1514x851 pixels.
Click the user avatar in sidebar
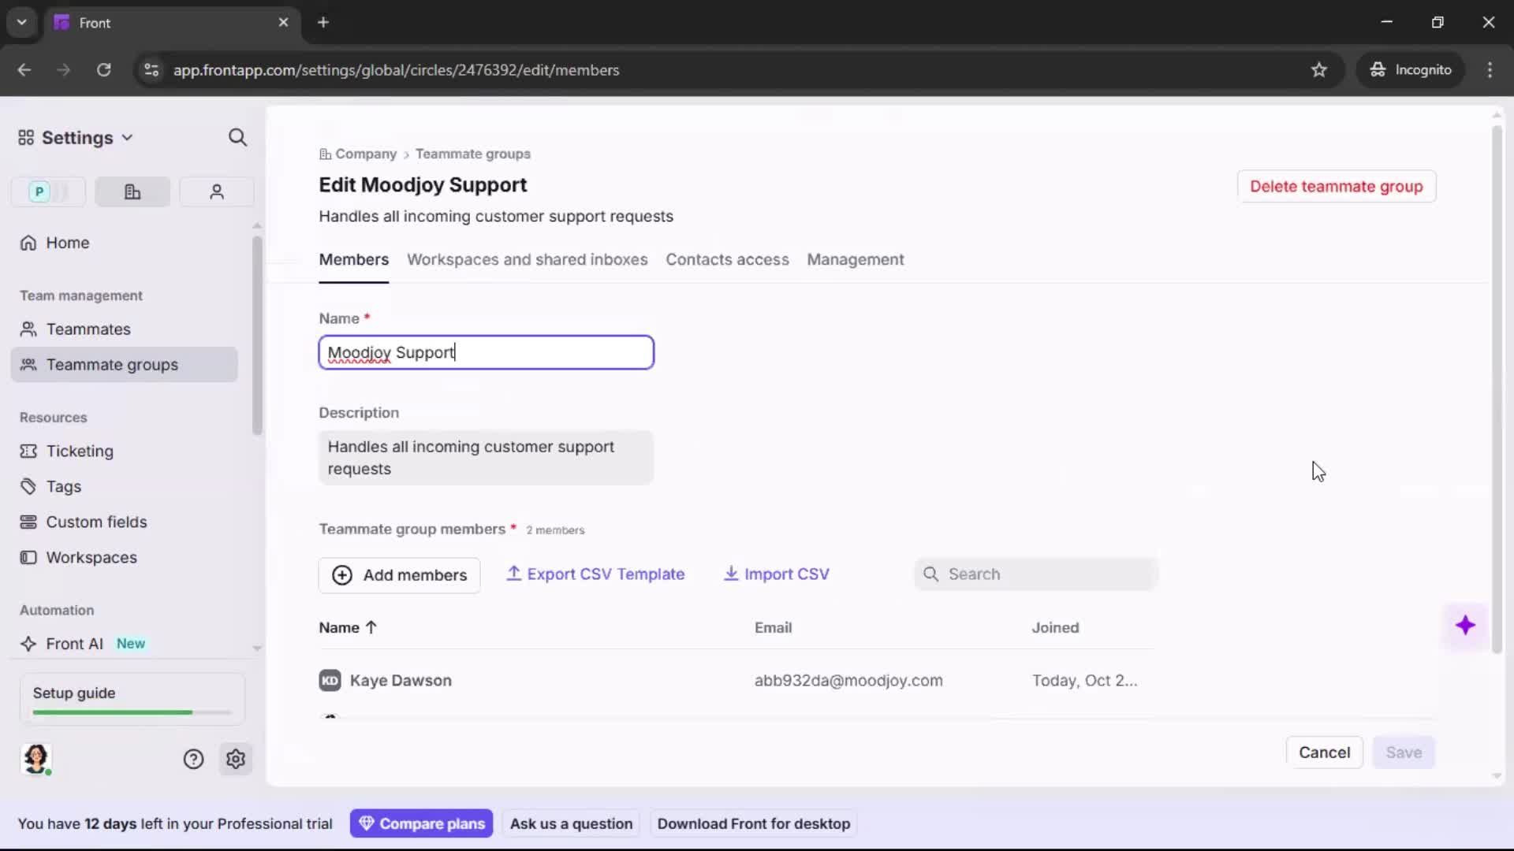pos(36,758)
